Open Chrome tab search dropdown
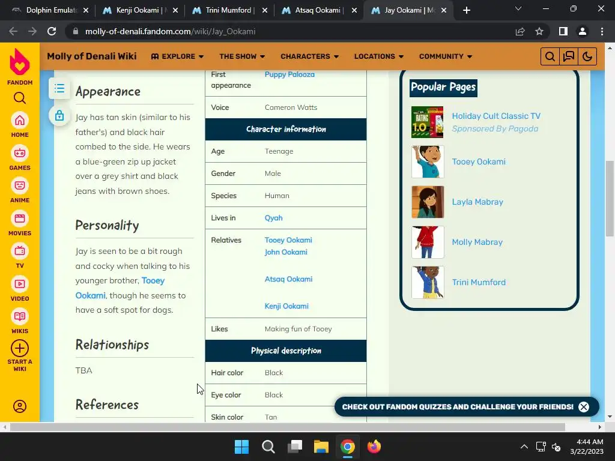615x461 pixels. tap(518, 8)
